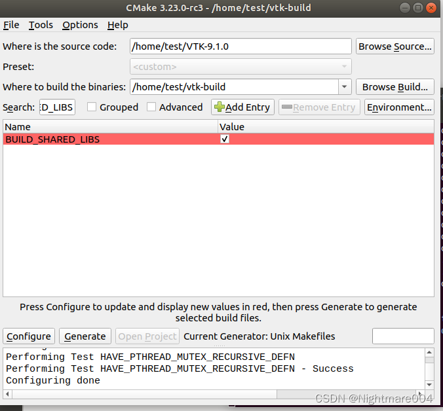Open the Environment dialog

(399, 107)
